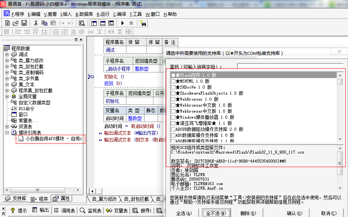Click the Cut scissors icon

pos(36,23)
